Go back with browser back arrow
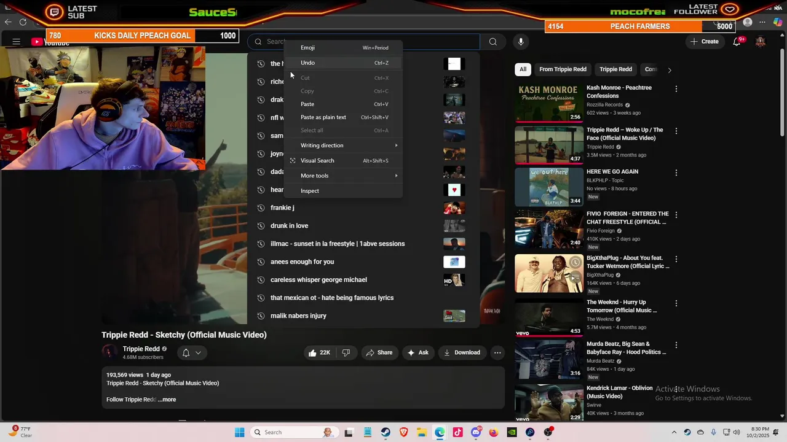 click(x=8, y=22)
